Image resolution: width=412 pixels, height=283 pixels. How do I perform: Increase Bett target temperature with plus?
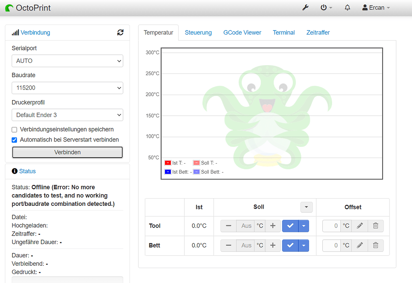coord(272,245)
